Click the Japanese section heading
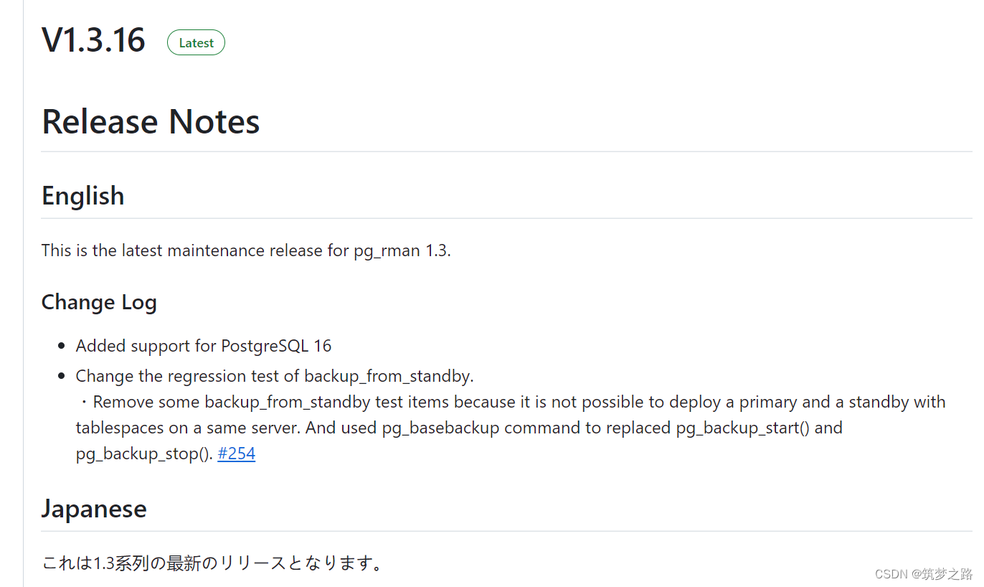 pos(94,509)
